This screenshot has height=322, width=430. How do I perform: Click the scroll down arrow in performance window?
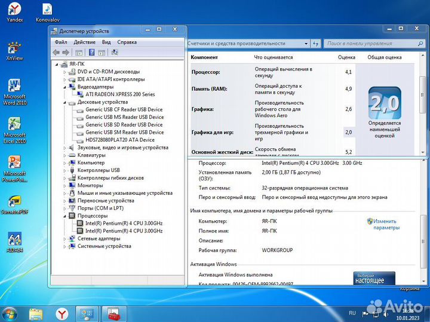pyautogui.click(x=422, y=152)
